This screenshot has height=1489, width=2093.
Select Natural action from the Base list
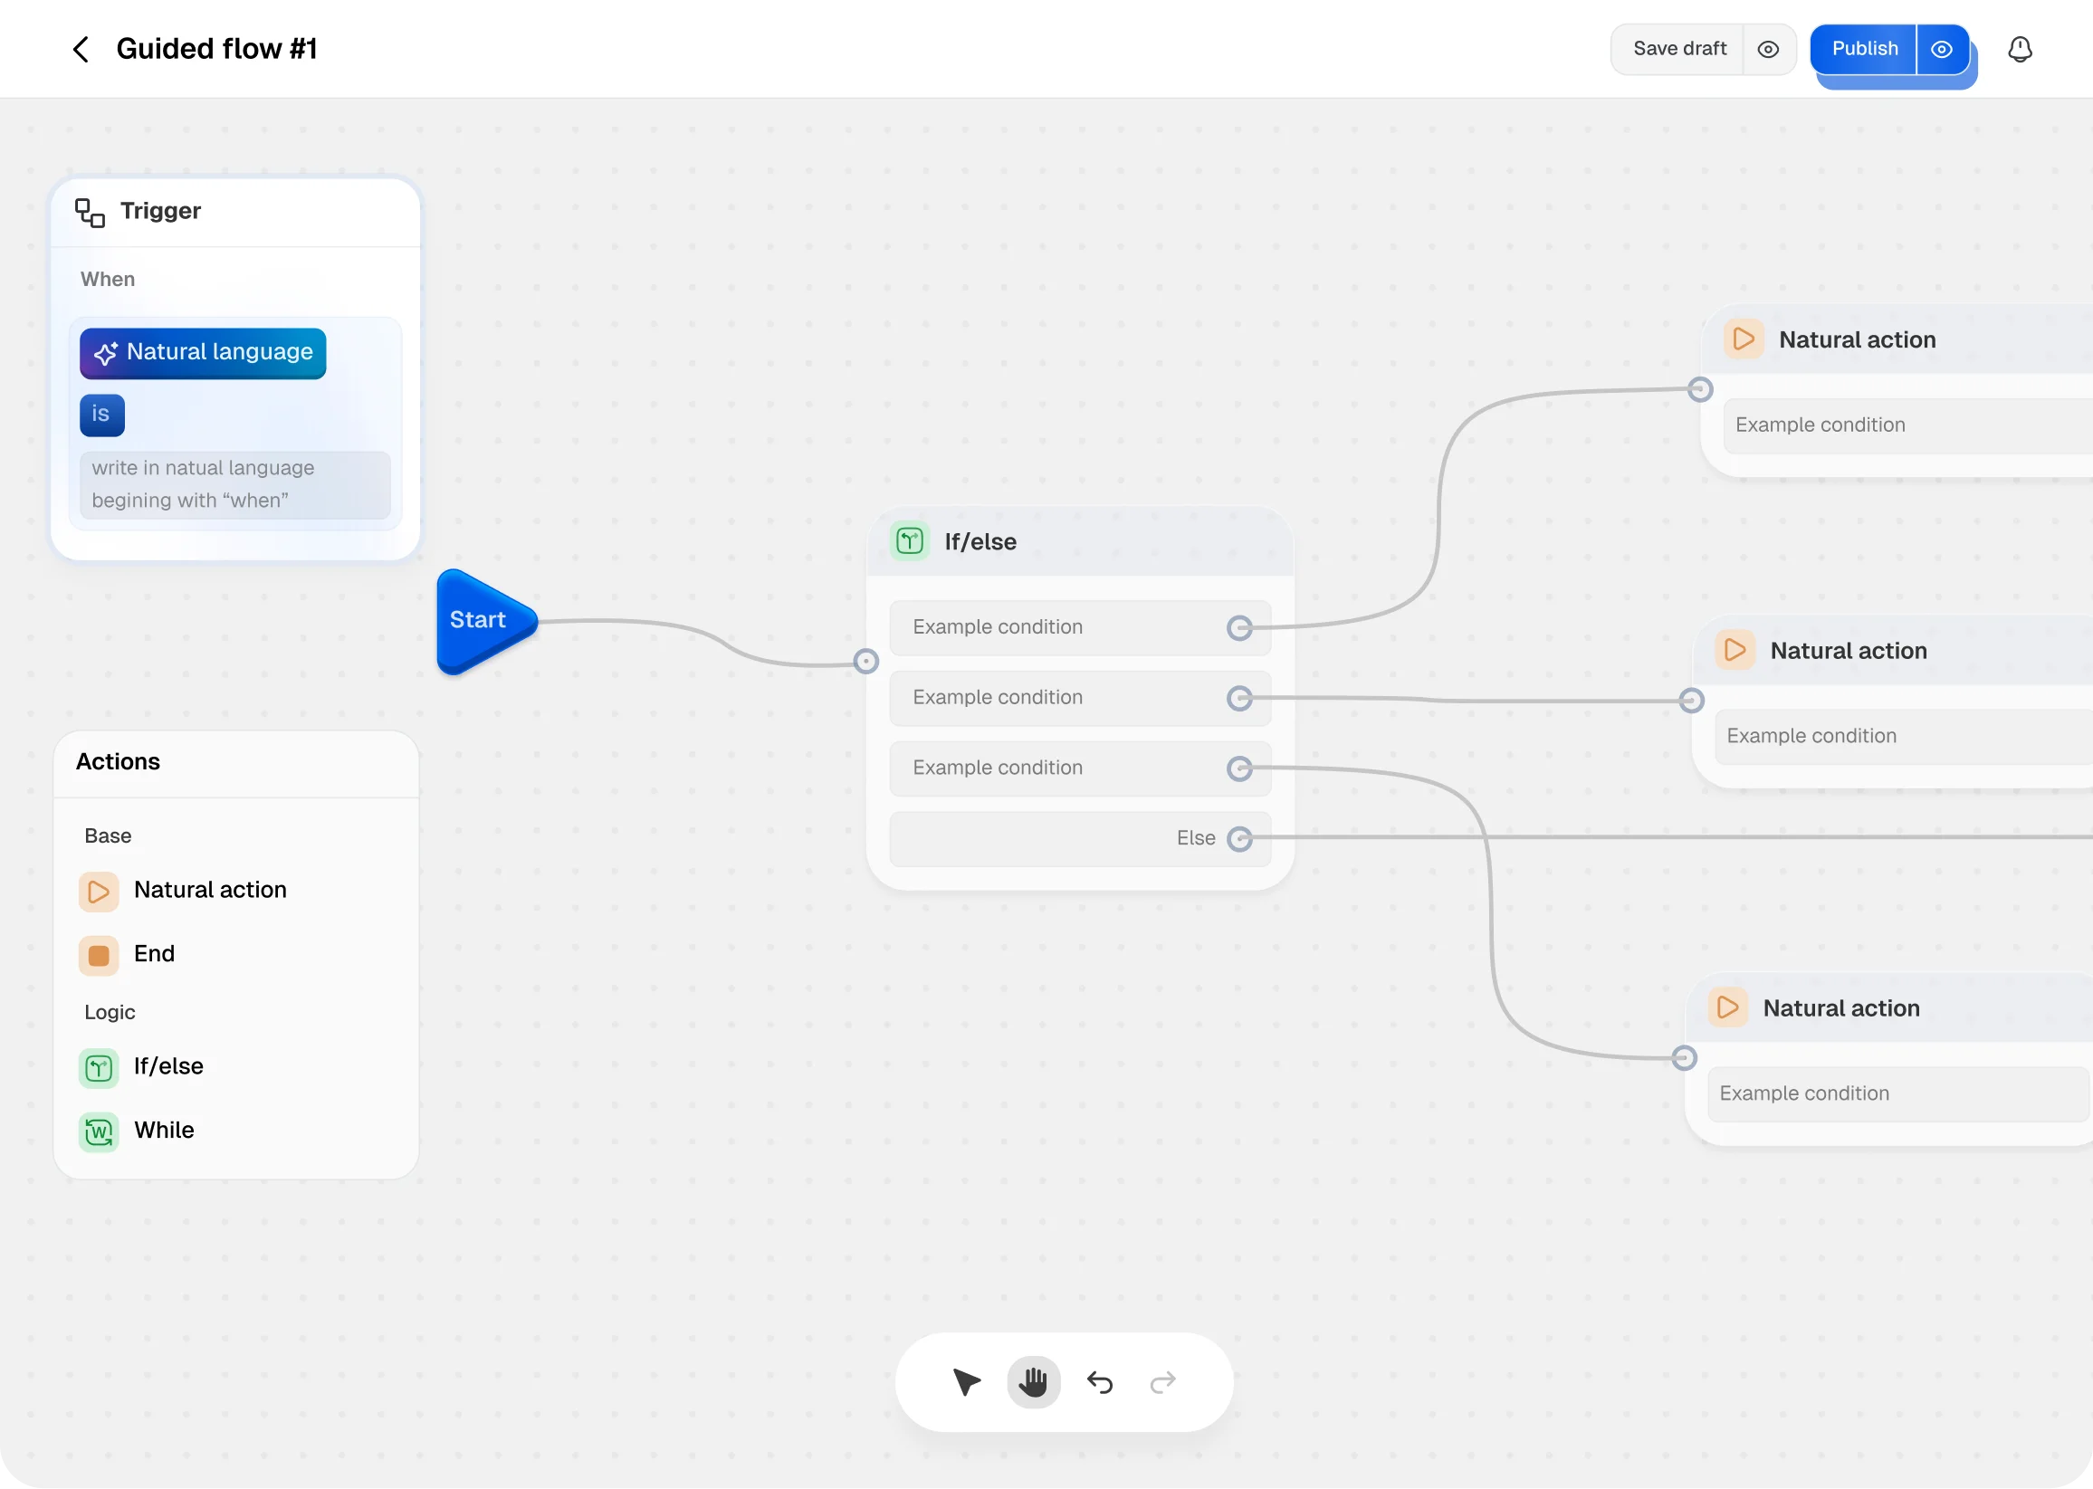[210, 891]
